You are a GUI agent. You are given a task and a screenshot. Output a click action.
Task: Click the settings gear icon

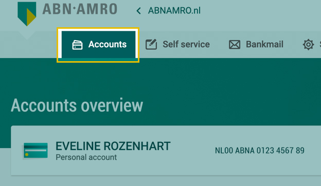308,45
